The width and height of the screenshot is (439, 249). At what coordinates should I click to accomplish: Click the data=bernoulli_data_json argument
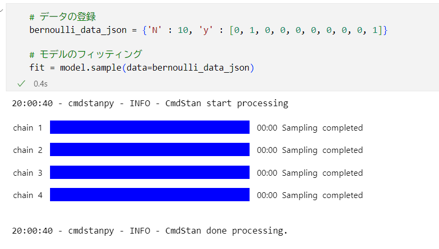coord(188,67)
